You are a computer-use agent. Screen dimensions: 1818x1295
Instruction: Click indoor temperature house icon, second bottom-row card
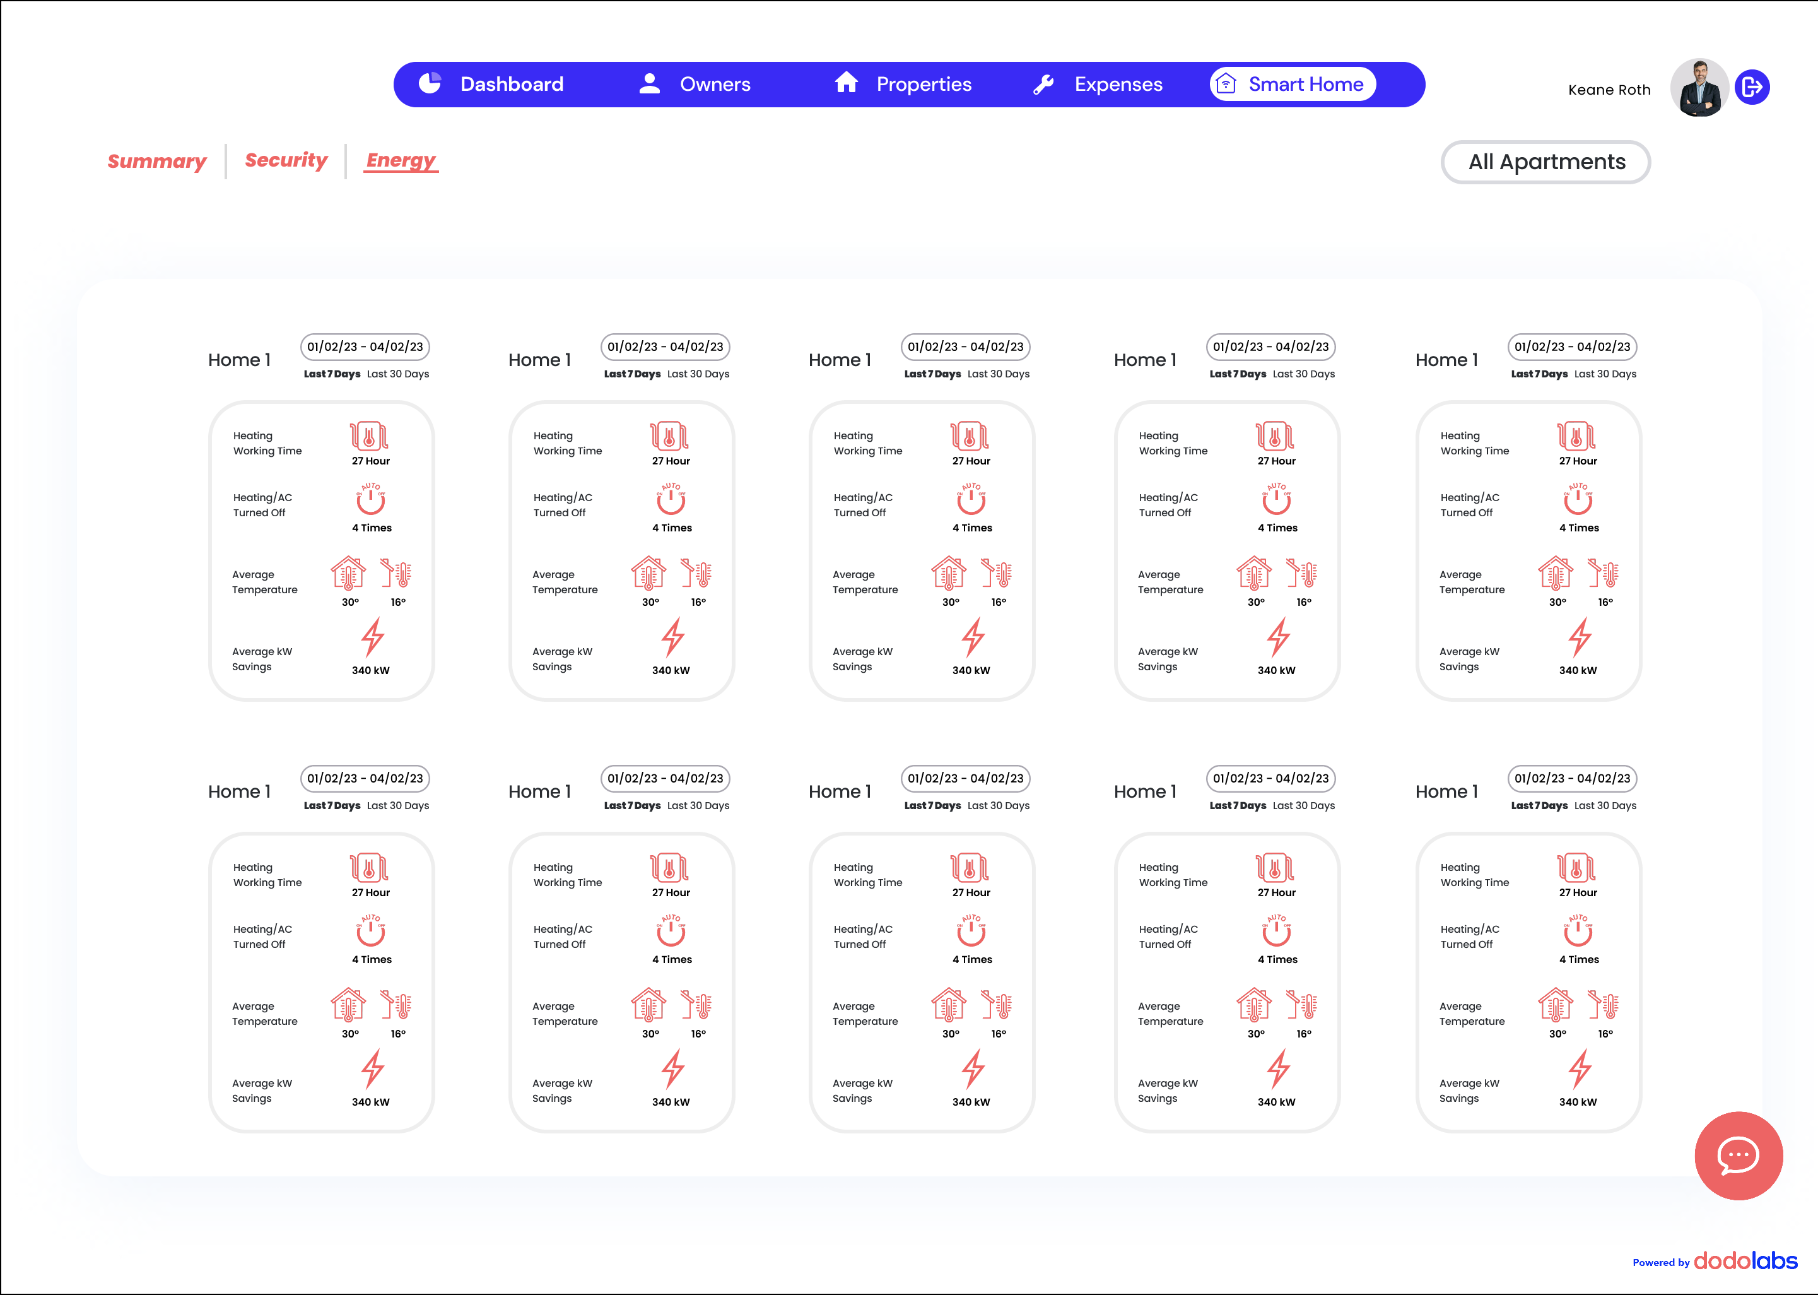tap(648, 1005)
